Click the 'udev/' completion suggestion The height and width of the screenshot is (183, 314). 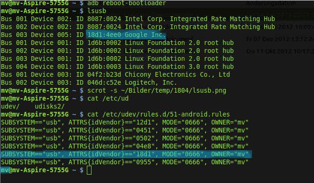coord(10,107)
